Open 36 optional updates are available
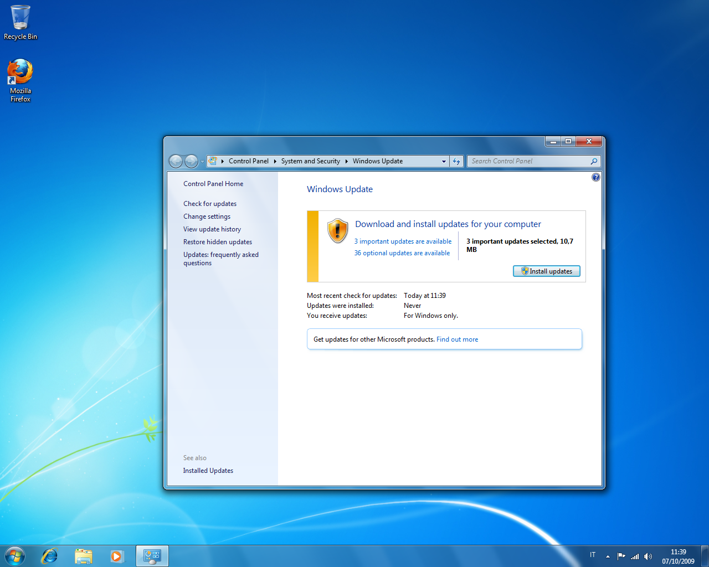This screenshot has width=709, height=567. (402, 253)
